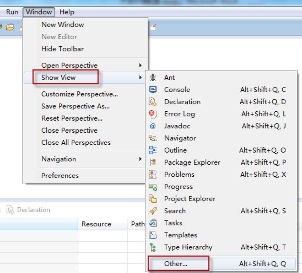The height and width of the screenshot is (273, 302).
Task: Select Problems view entry
Action: (221, 175)
